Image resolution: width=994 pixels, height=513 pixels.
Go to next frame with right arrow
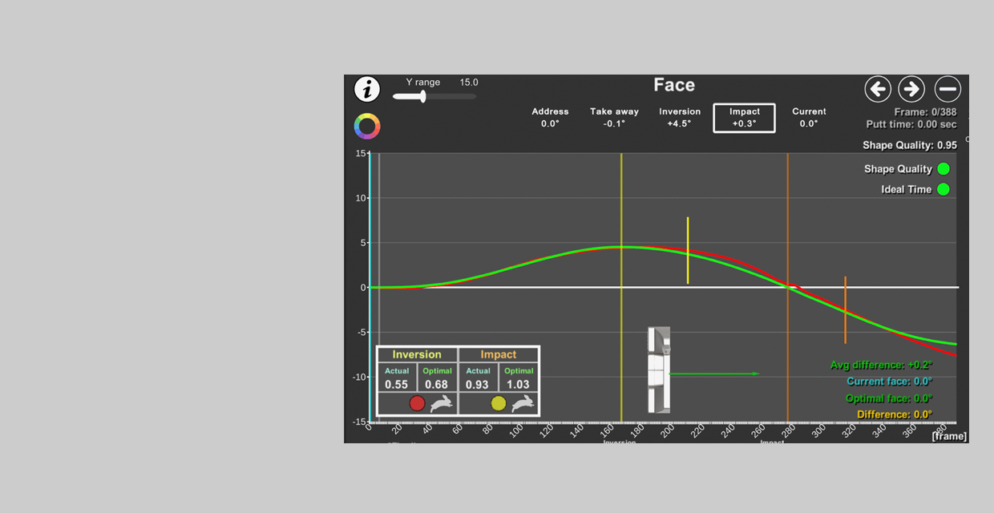pyautogui.click(x=911, y=89)
